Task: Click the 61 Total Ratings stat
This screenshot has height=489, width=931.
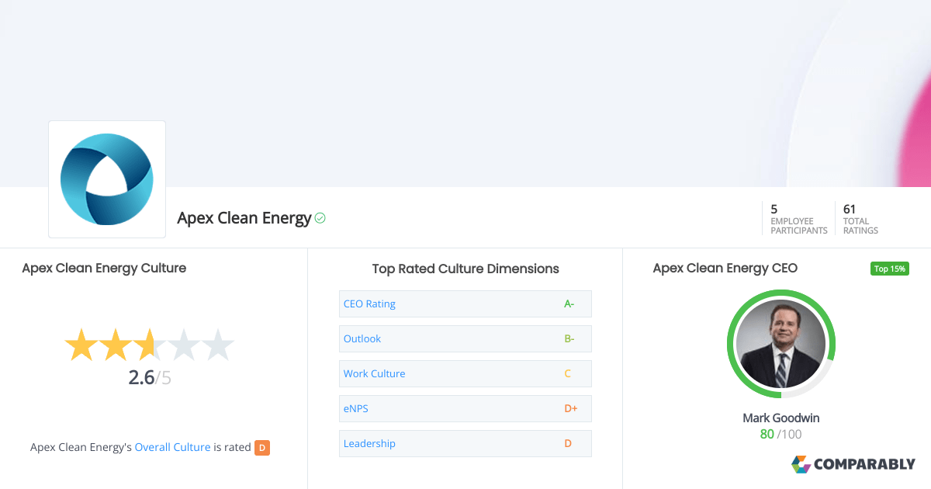Action: (860, 218)
